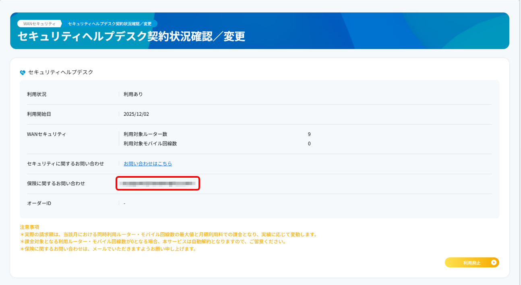Click the arrow icon on 利用廃止 button

[x=494, y=262]
